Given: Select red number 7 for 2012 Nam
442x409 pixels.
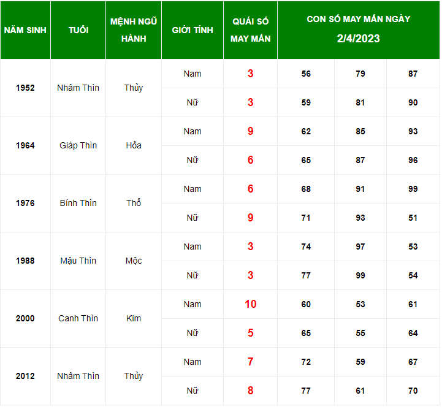Looking at the screenshot, I should tap(250, 362).
